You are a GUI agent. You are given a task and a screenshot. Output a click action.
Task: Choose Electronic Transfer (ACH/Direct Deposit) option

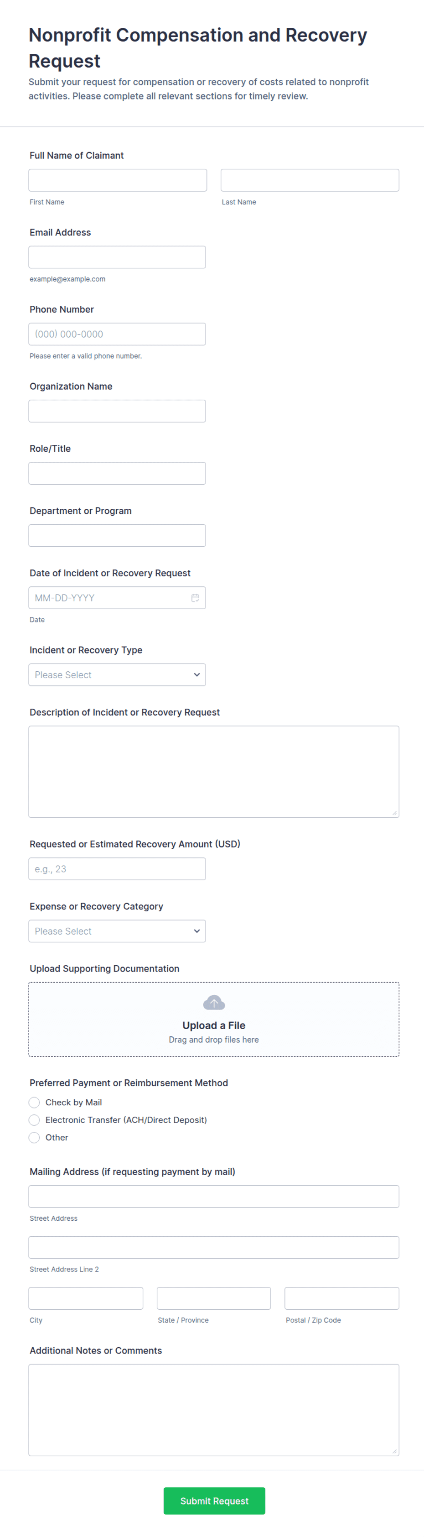pos(35,1120)
